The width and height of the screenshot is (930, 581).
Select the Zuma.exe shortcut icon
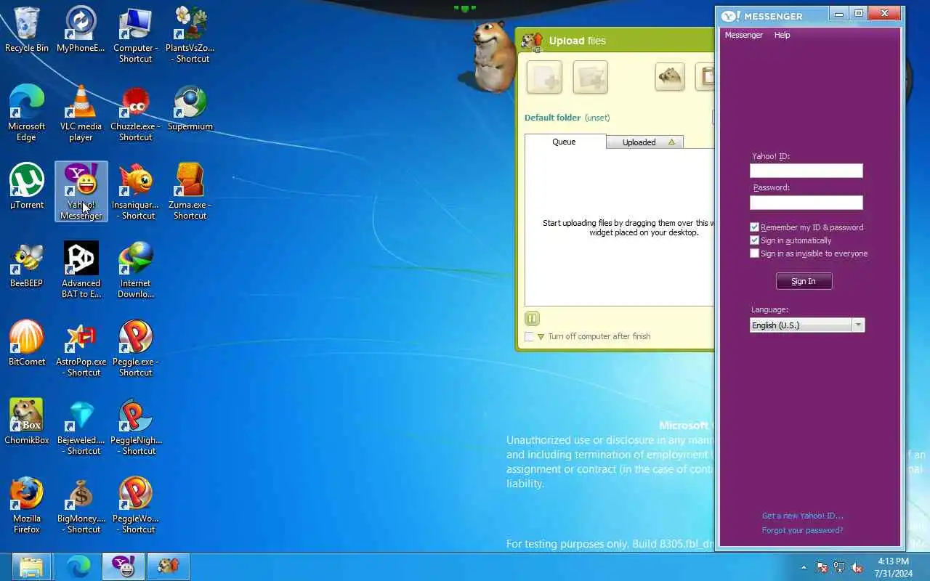click(190, 192)
